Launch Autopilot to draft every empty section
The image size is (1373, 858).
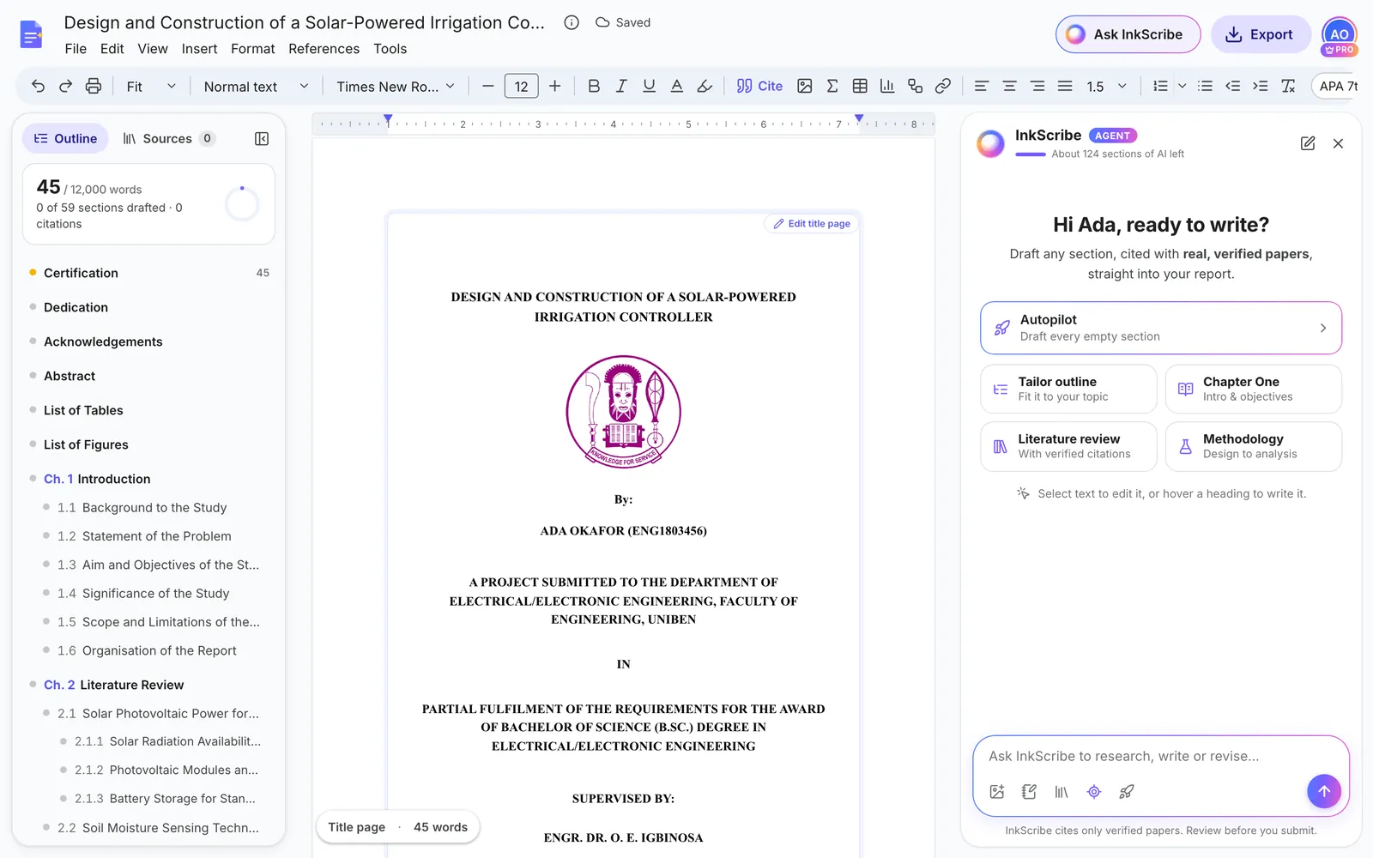(1160, 328)
